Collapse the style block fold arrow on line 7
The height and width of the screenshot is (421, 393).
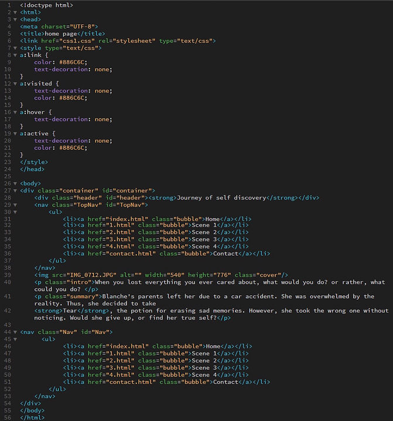[x=15, y=48]
